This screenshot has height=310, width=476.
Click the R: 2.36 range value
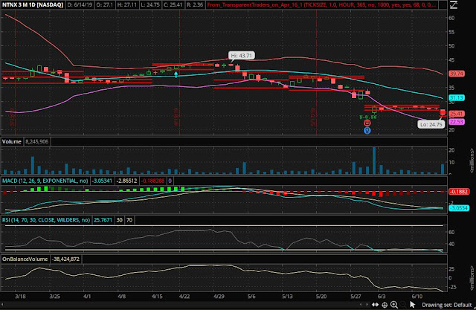tap(195, 5)
